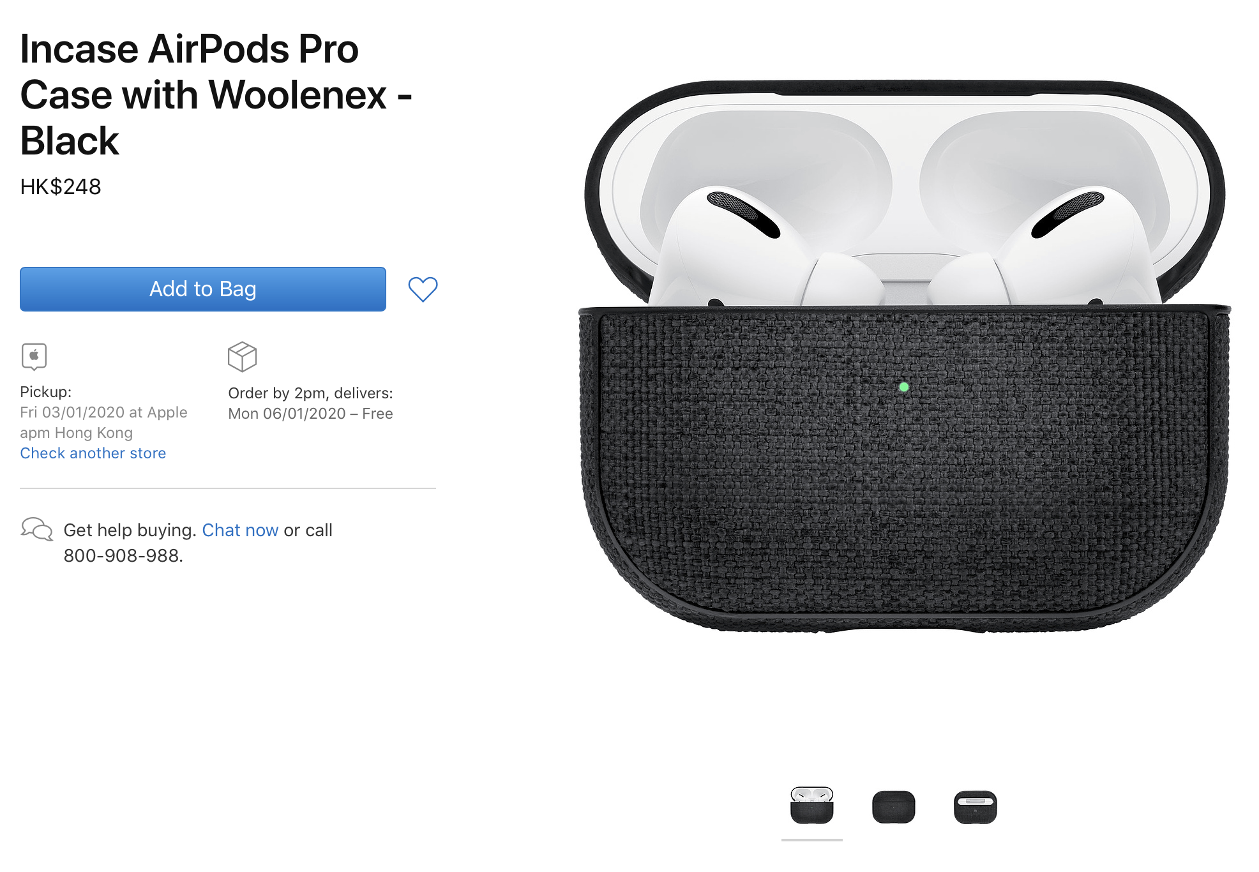Viewport: 1259px width, 872px height.
Task: Click the Add to Bag button
Action: 203,289
